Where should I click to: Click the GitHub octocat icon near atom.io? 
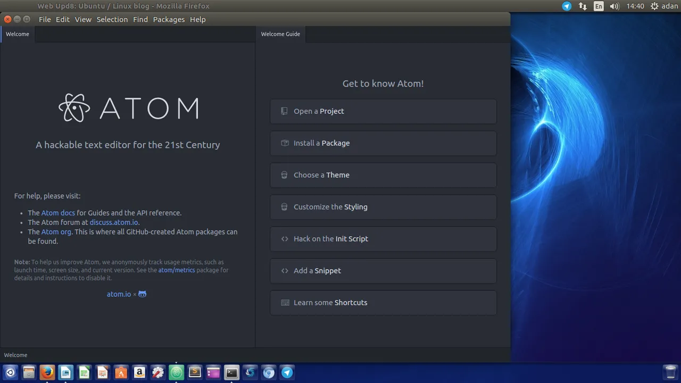point(142,294)
